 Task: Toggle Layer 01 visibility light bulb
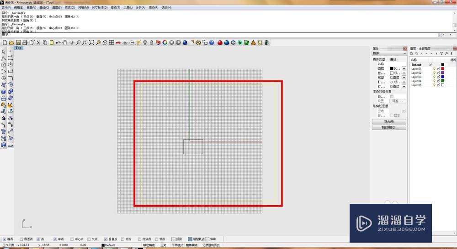434,69
